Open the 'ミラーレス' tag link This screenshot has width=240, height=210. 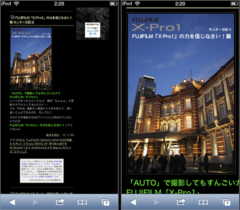(20, 151)
